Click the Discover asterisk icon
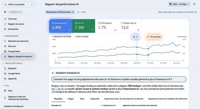The image size is (200, 109). [x=5, y=46]
